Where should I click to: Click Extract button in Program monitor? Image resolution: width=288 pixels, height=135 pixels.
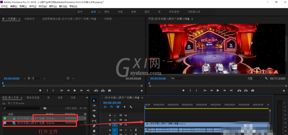click(x=246, y=91)
